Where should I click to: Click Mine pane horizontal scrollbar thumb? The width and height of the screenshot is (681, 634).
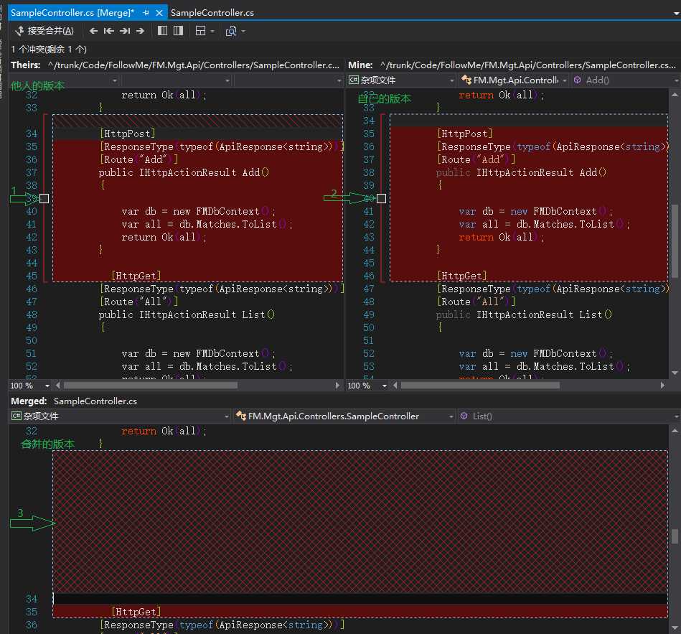pyautogui.click(x=480, y=386)
